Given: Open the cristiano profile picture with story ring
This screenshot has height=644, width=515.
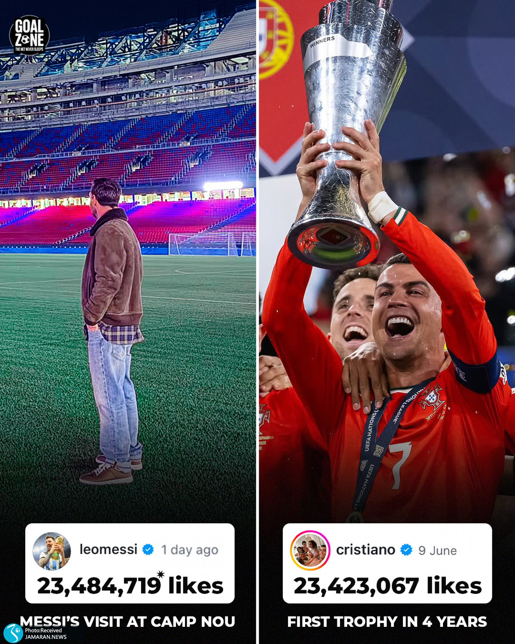Looking at the screenshot, I should click(310, 550).
